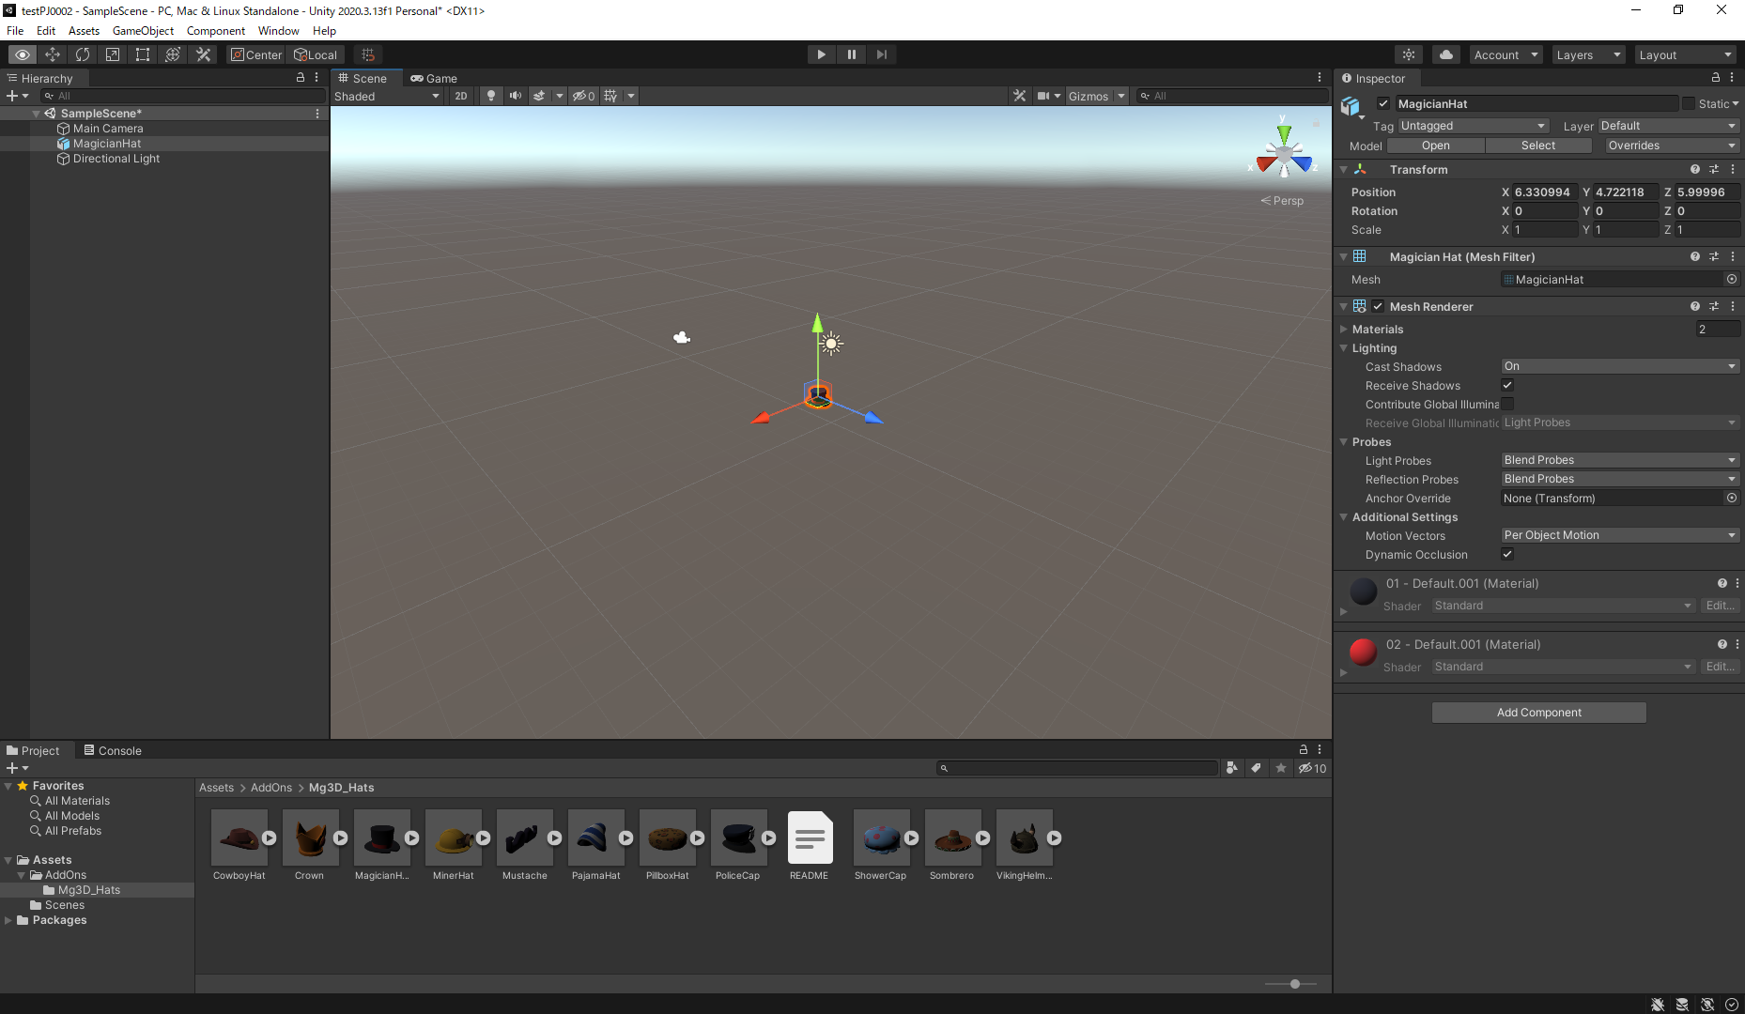Collapse the Transform component

tap(1344, 170)
